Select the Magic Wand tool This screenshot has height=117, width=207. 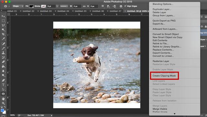coord(3,30)
